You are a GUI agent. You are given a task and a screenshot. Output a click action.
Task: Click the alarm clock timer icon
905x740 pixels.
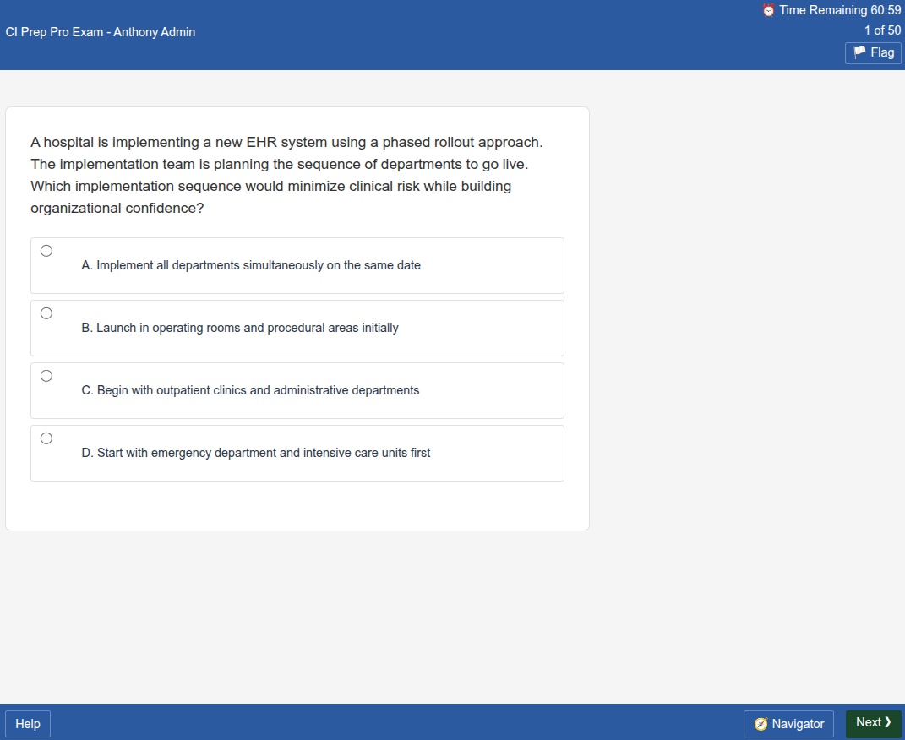tap(768, 10)
